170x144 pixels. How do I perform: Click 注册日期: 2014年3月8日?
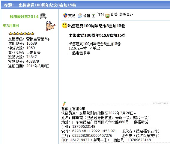click(x=29, y=66)
